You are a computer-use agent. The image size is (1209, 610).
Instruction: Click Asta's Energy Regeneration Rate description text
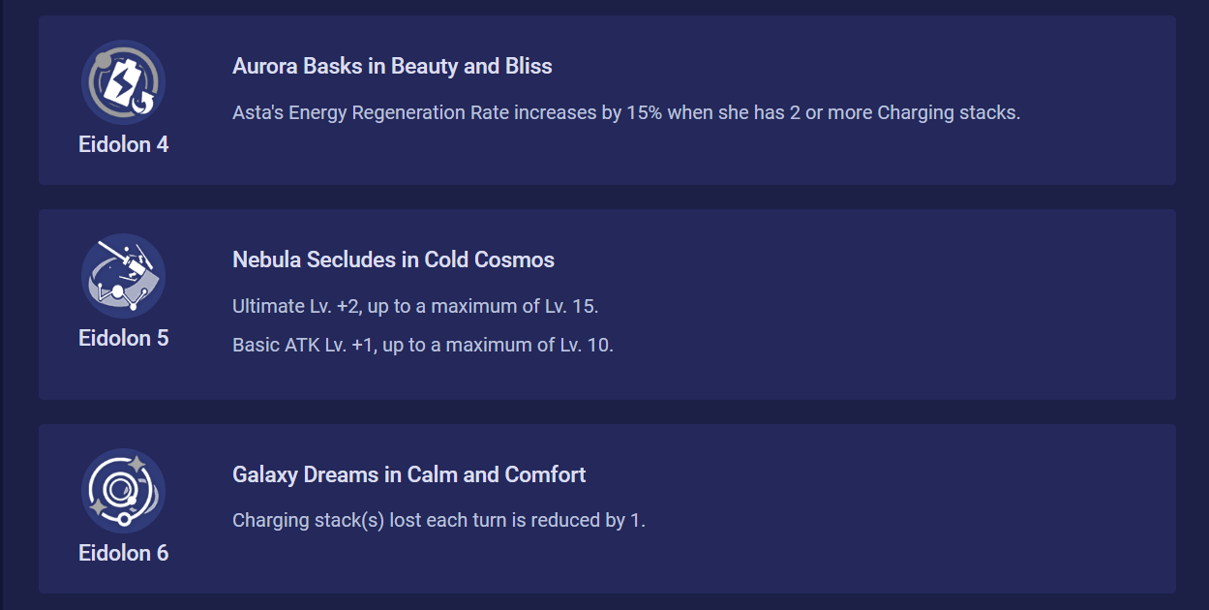626,112
